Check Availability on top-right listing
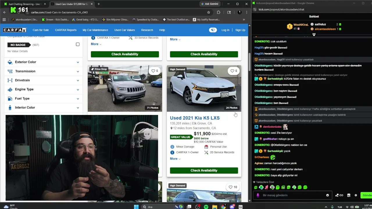The image size is (372, 209). tap(204, 54)
